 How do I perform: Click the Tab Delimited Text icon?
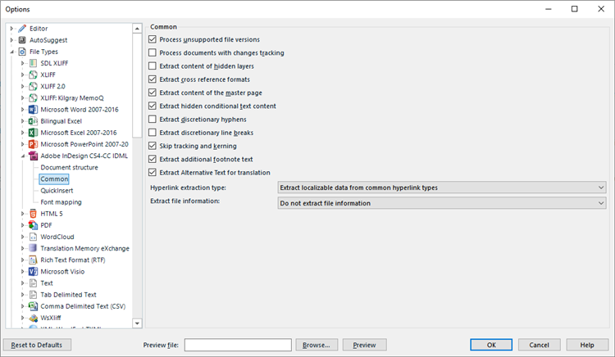34,295
